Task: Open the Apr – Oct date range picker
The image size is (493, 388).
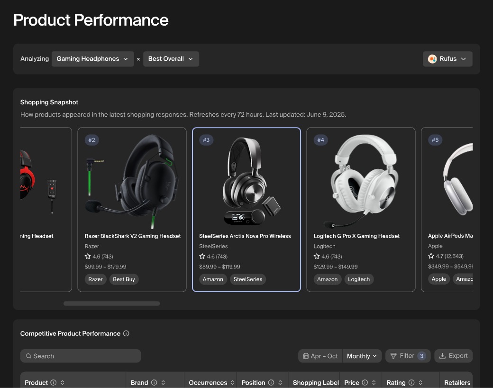Action: point(320,356)
